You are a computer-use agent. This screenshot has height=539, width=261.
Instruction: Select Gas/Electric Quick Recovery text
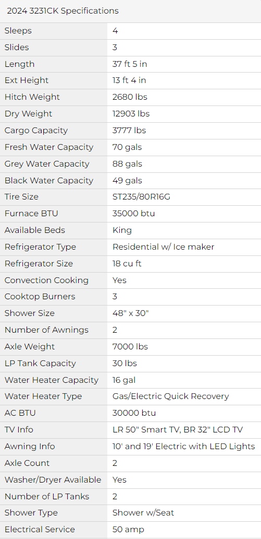coord(170,396)
